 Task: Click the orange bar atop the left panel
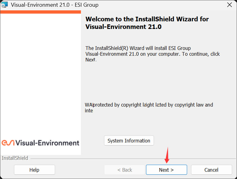point(40,12)
